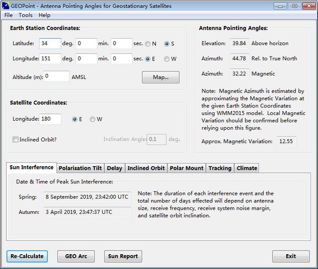Open the Help menu
Viewport: 318px width, 269px height.
click(45, 15)
